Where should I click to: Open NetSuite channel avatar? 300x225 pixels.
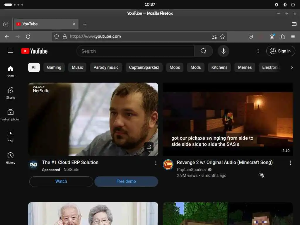click(x=33, y=164)
